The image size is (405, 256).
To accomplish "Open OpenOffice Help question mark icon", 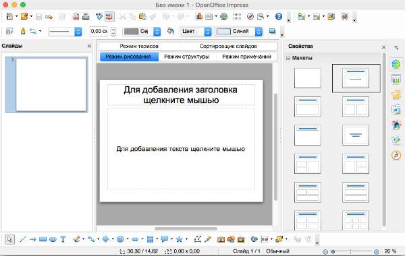I will pyautogui.click(x=278, y=16).
